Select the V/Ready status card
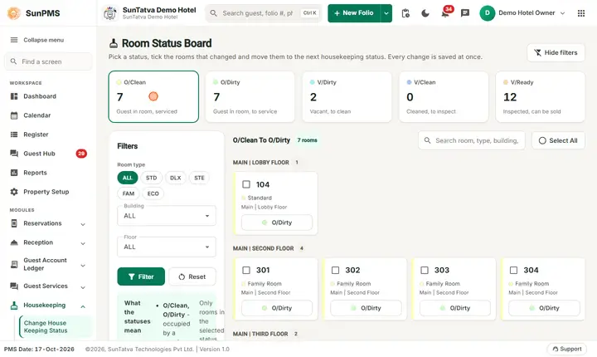Viewport: 597px width, 357px height. pos(541,96)
